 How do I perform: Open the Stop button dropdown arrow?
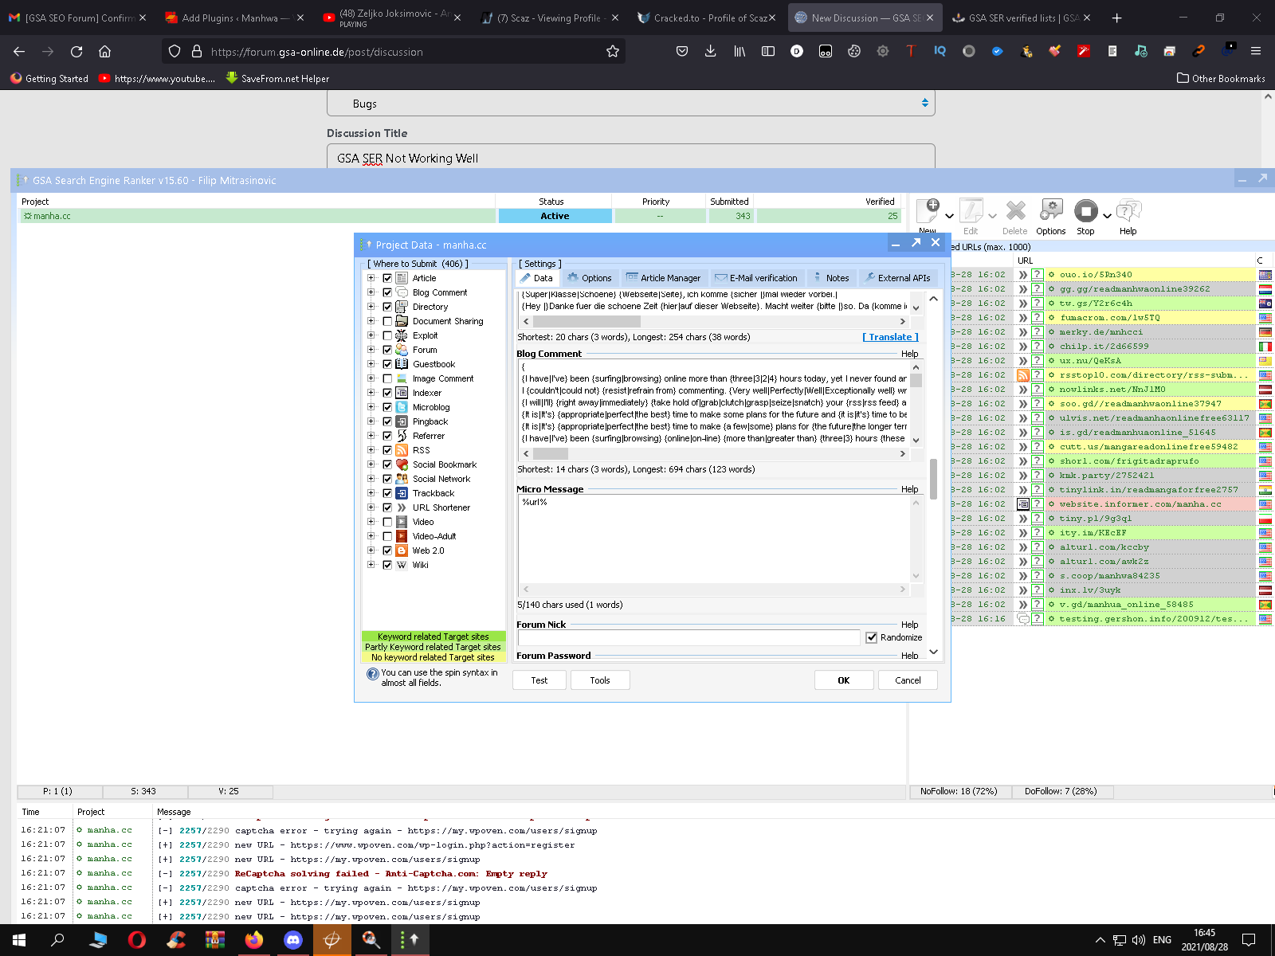click(x=1107, y=216)
